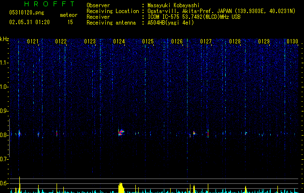Viewport: 304px width, 193px height.
Task: Click the antenna value A504HB(yagi 4el)
Action: click(171, 23)
